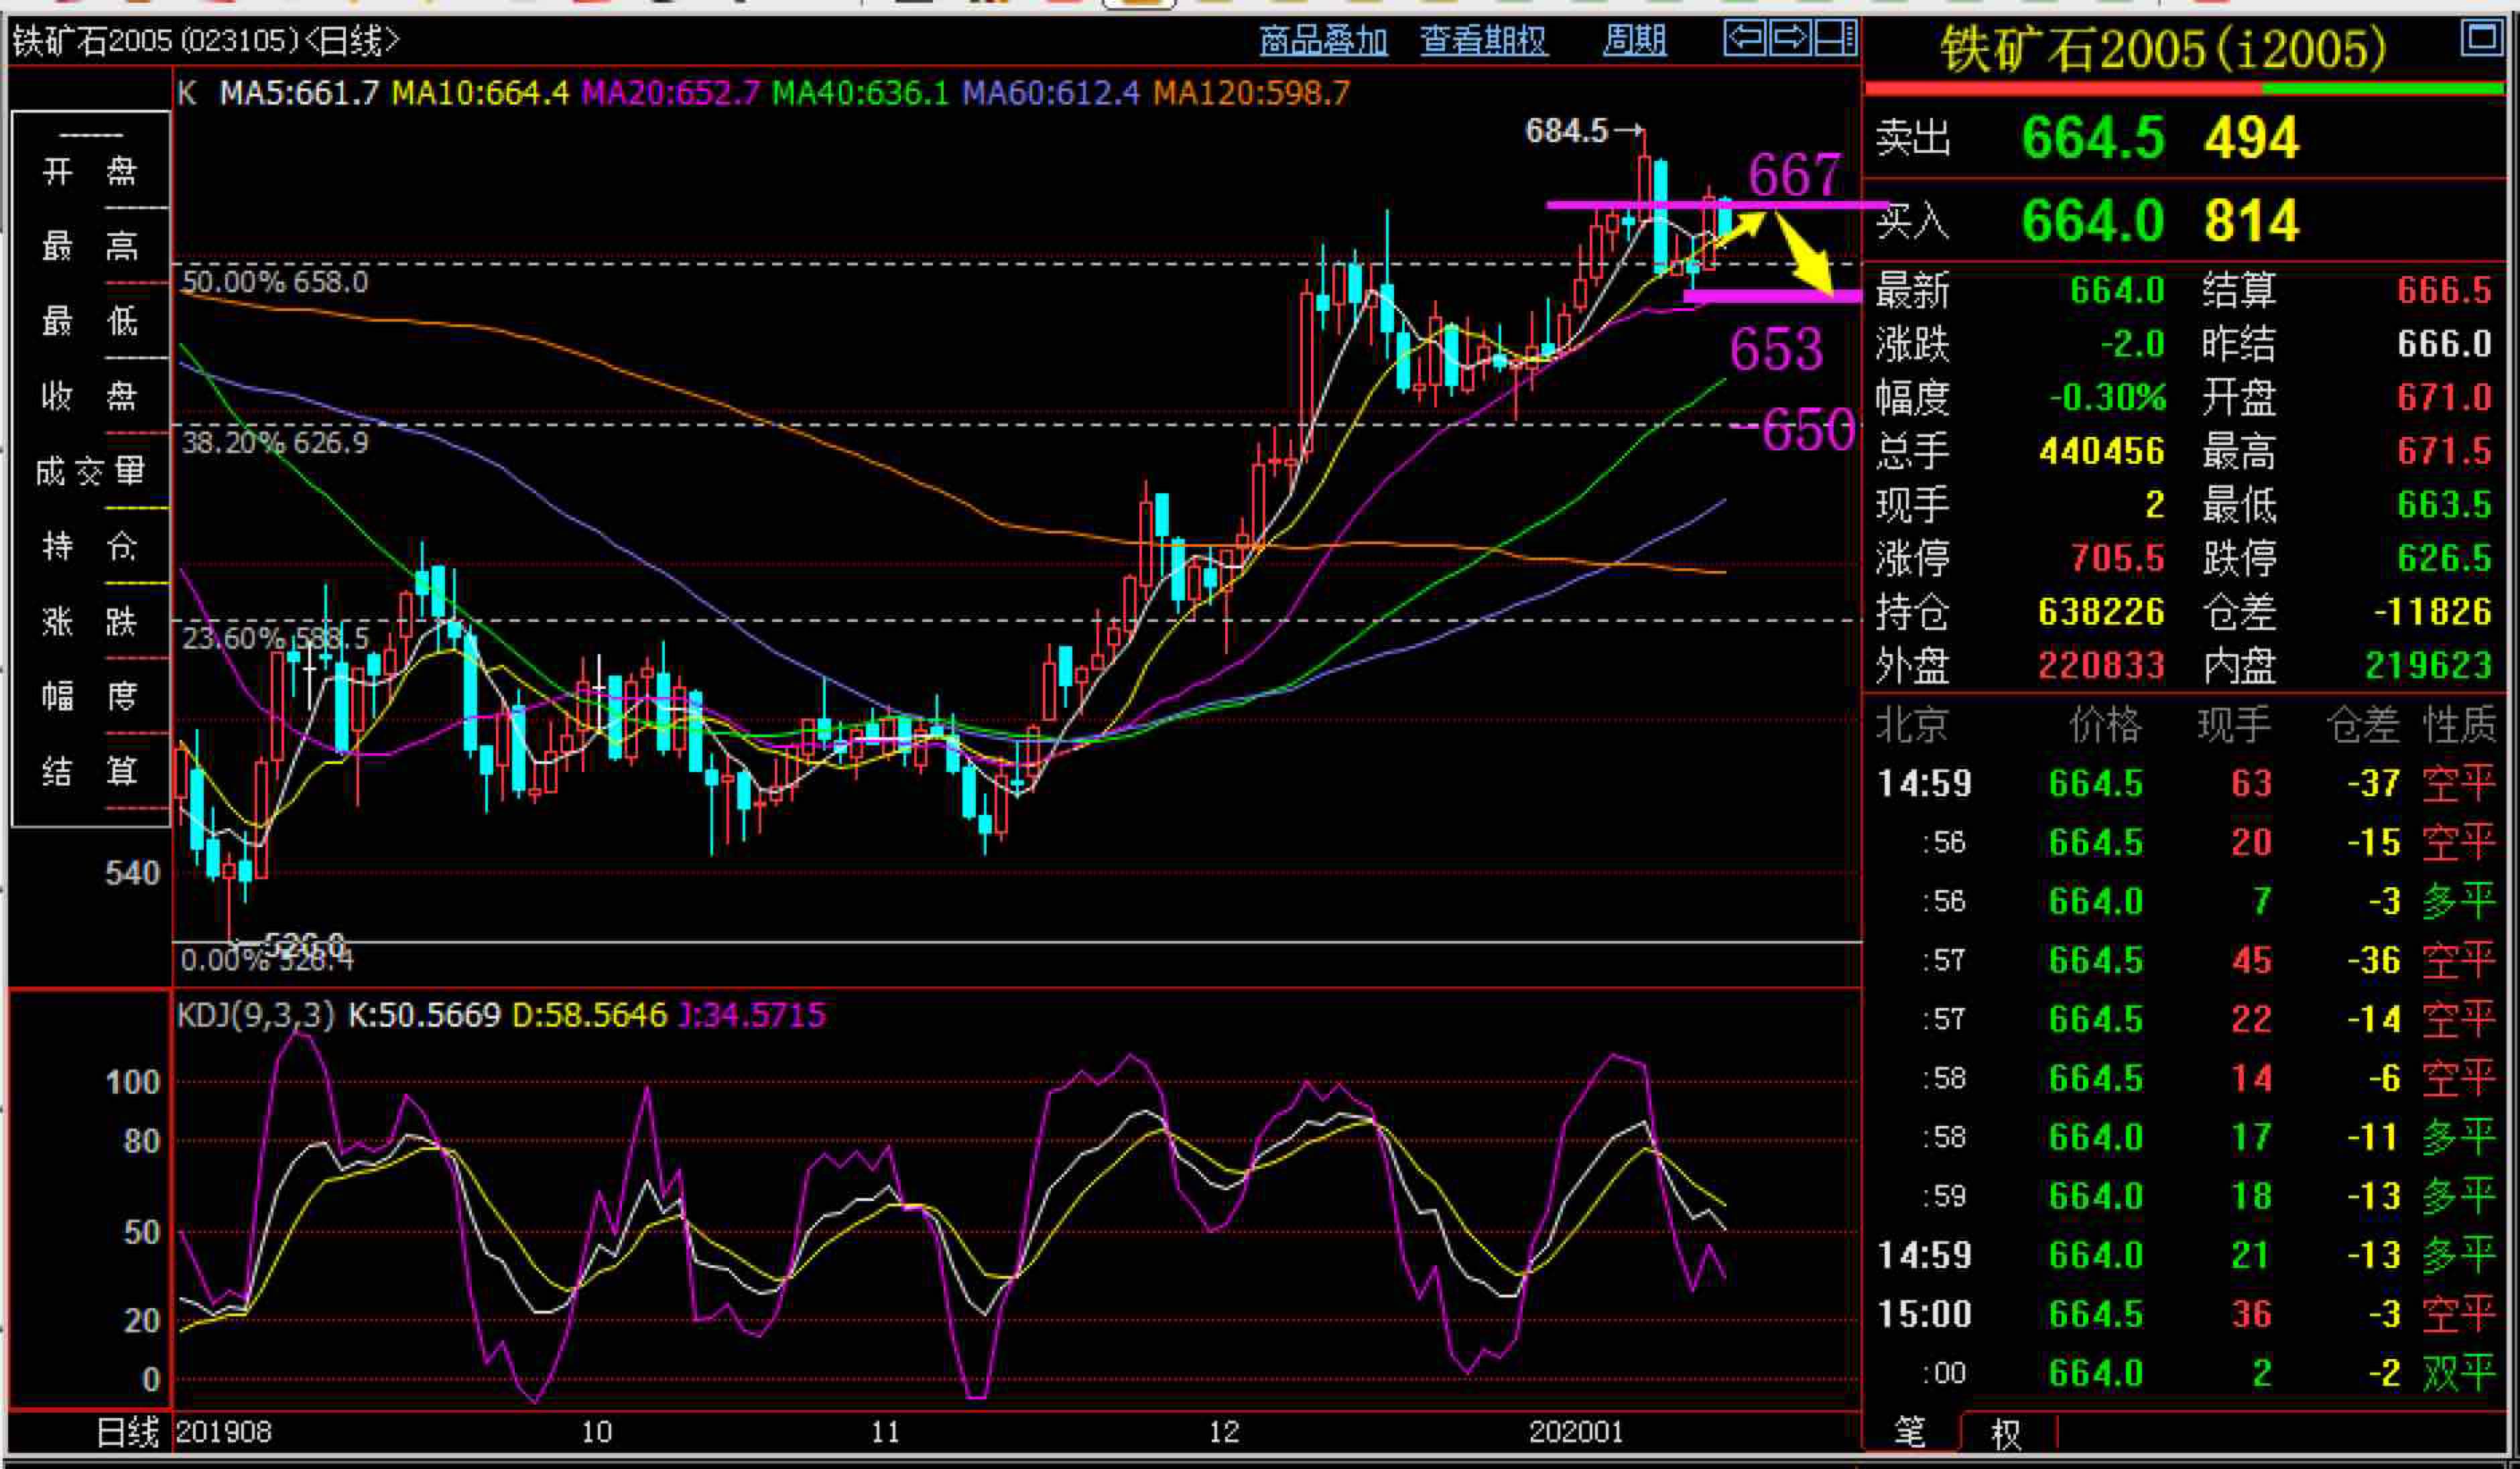2520x1469 pixels.
Task: Maximize the quote panel via square icon
Action: click(2482, 39)
